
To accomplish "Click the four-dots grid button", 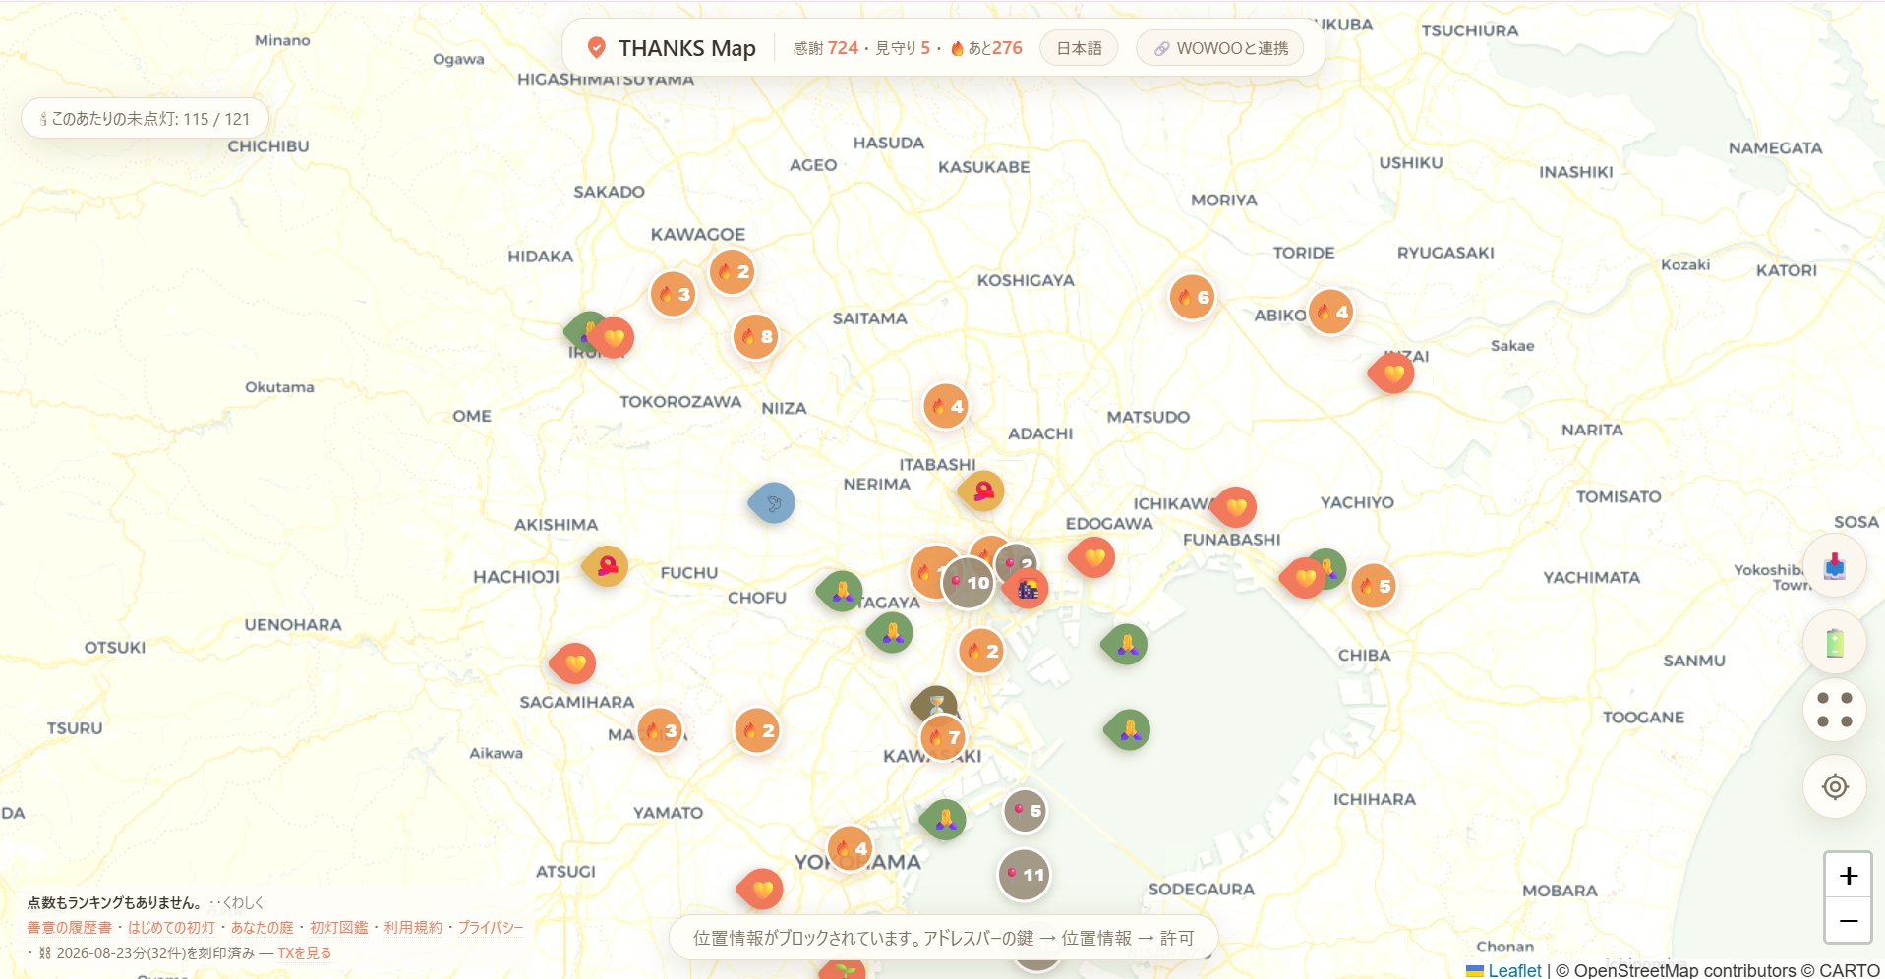I will click(x=1834, y=710).
